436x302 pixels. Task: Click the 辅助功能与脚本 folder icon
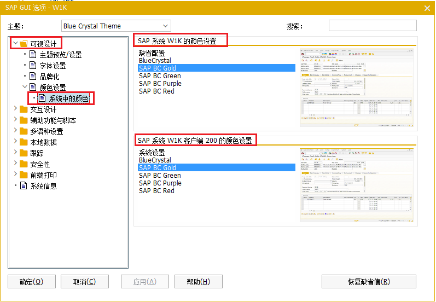coord(24,120)
